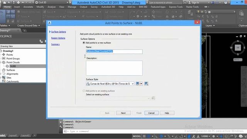
Task: Click the ViewCube top face
Action: [238, 47]
